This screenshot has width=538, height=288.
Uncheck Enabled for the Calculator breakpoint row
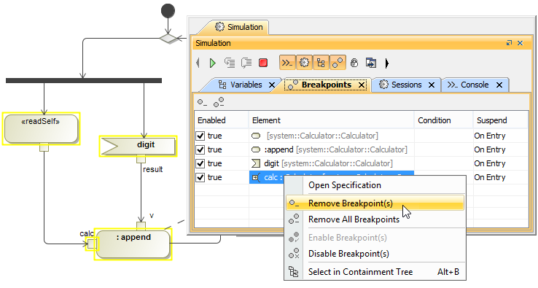[200, 136]
